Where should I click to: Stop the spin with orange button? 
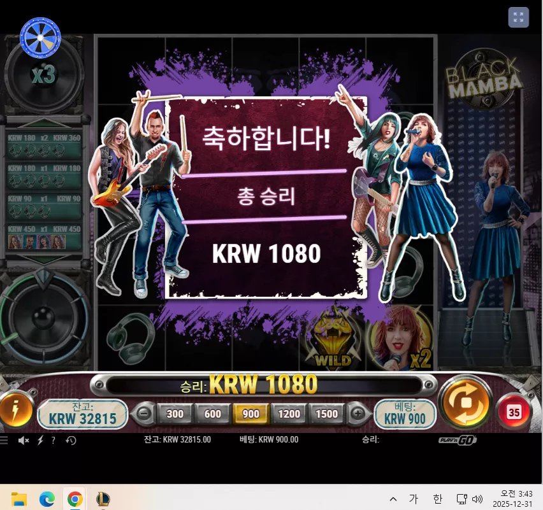(x=465, y=403)
